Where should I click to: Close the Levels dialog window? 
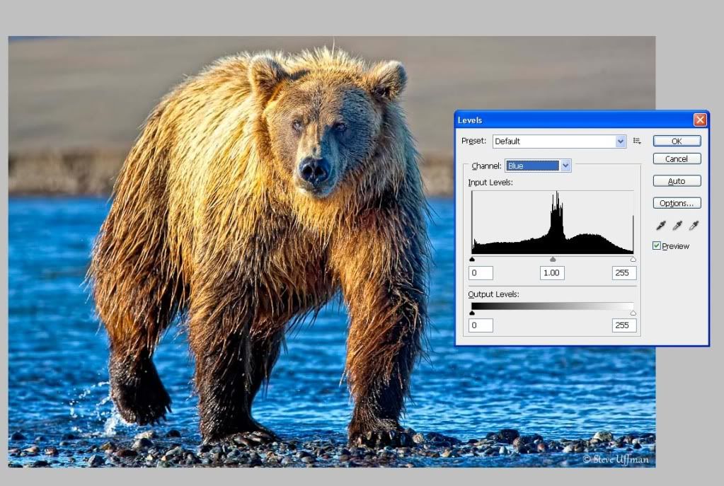700,120
